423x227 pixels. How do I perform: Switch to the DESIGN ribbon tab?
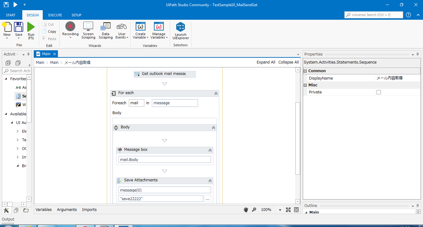pos(33,15)
